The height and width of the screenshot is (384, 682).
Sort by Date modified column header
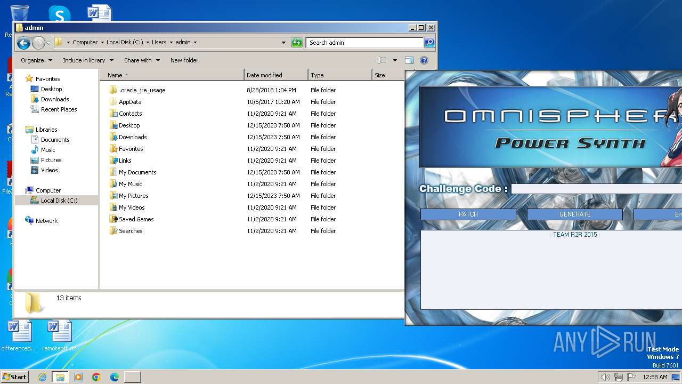(x=276, y=75)
